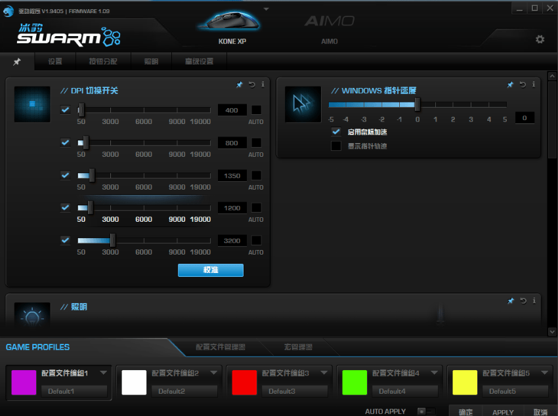558x416 pixels.
Task: Click the 1350 DPI value field
Action: [x=232, y=176]
